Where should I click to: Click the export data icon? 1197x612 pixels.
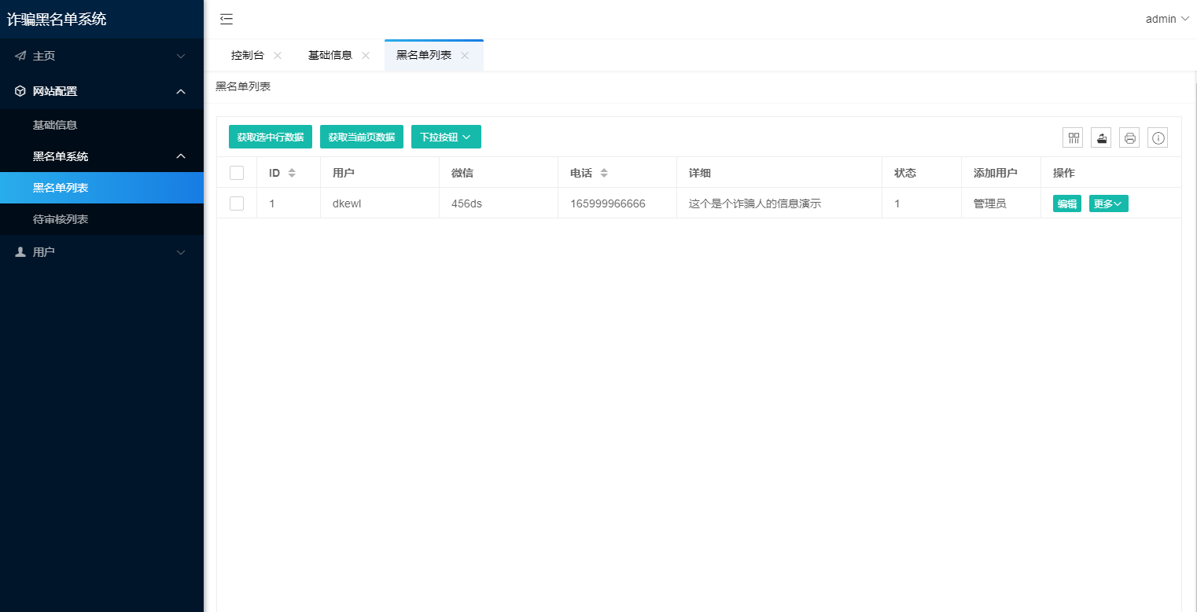tap(1101, 137)
